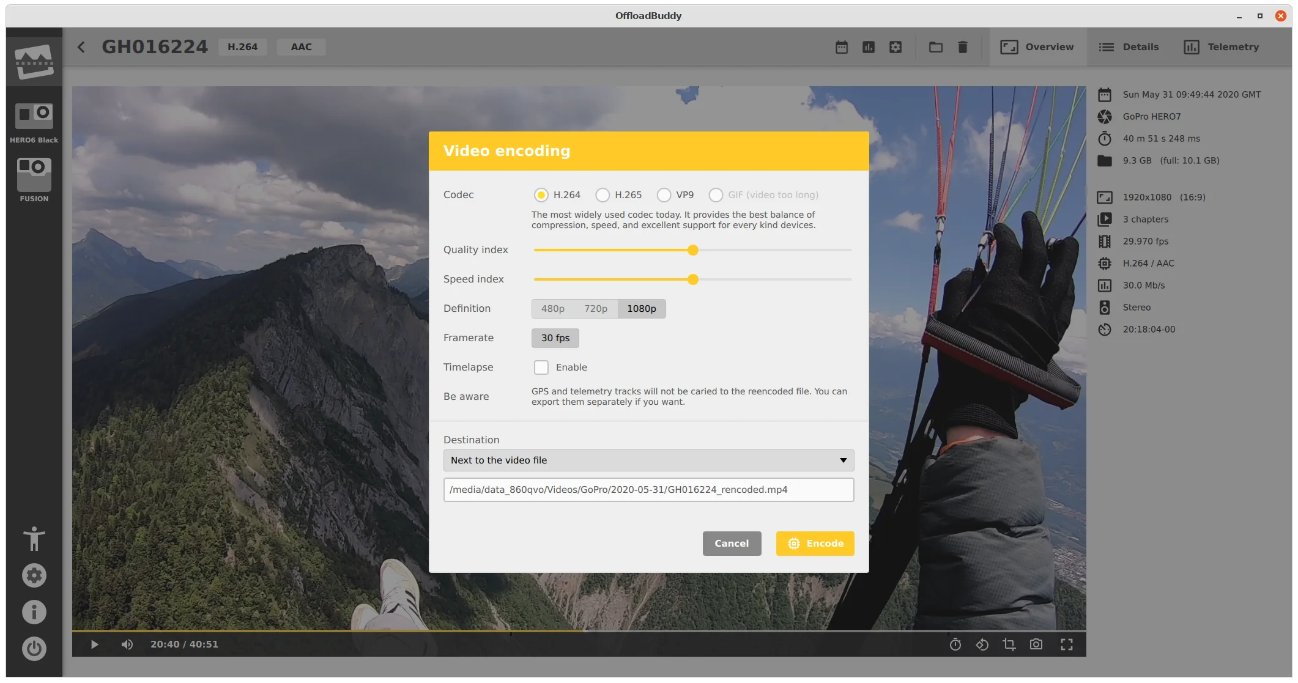Go back with the left chevron arrow

[81, 47]
